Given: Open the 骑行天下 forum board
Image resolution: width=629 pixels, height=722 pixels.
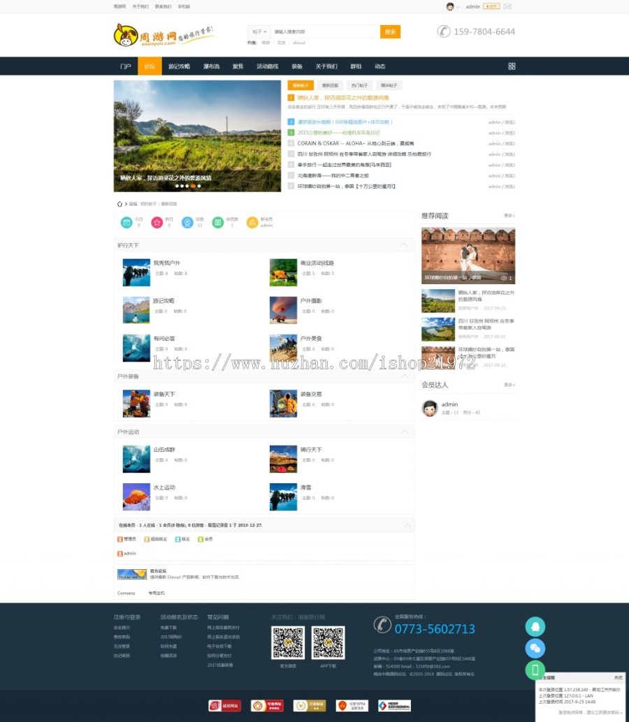Looking at the screenshot, I should (x=311, y=450).
